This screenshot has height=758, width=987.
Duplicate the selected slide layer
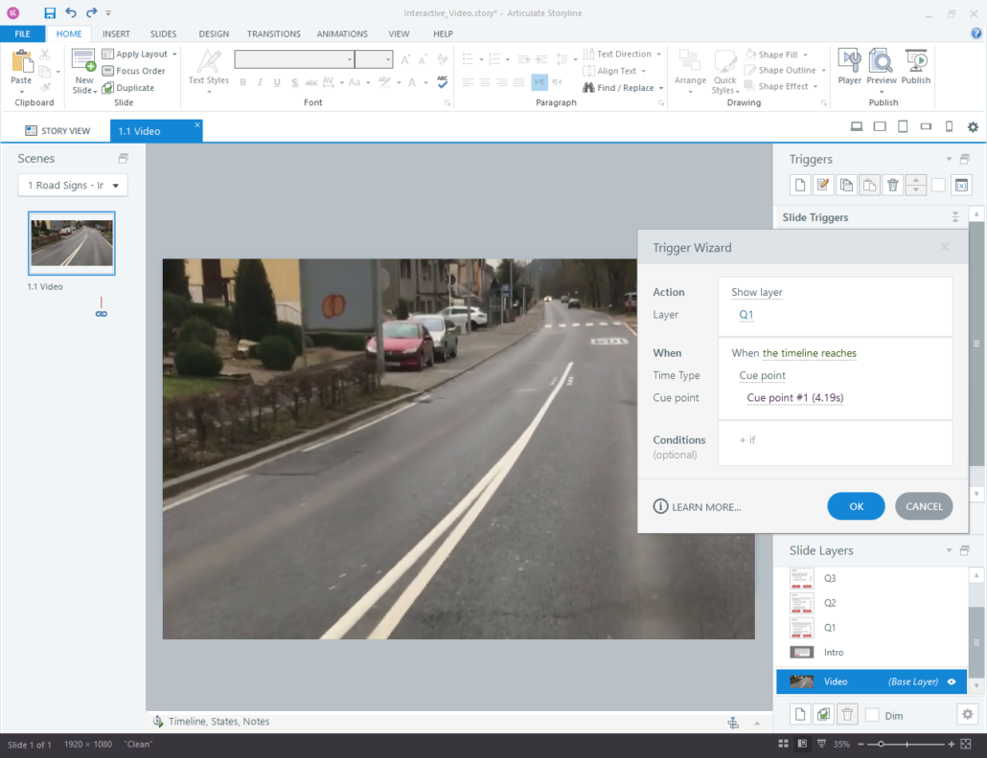click(823, 714)
